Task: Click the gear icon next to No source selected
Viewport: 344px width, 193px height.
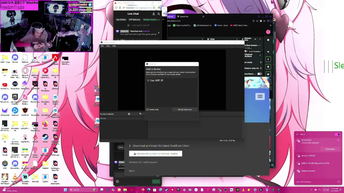Action: pyautogui.click(x=129, y=114)
